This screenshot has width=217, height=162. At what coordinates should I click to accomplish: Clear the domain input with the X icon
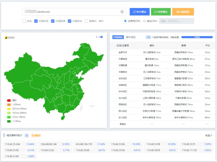click(122, 12)
